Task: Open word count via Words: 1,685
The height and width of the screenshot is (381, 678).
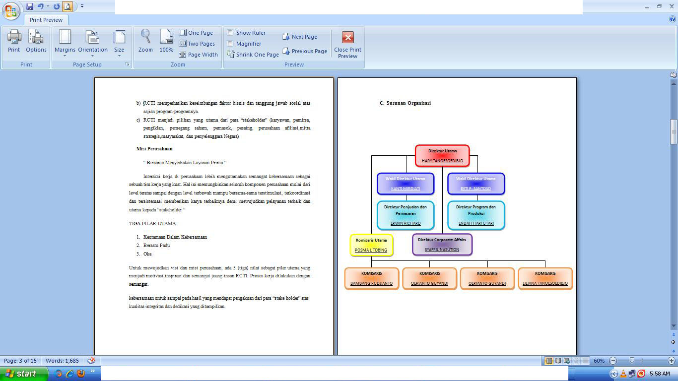Action: 62,361
